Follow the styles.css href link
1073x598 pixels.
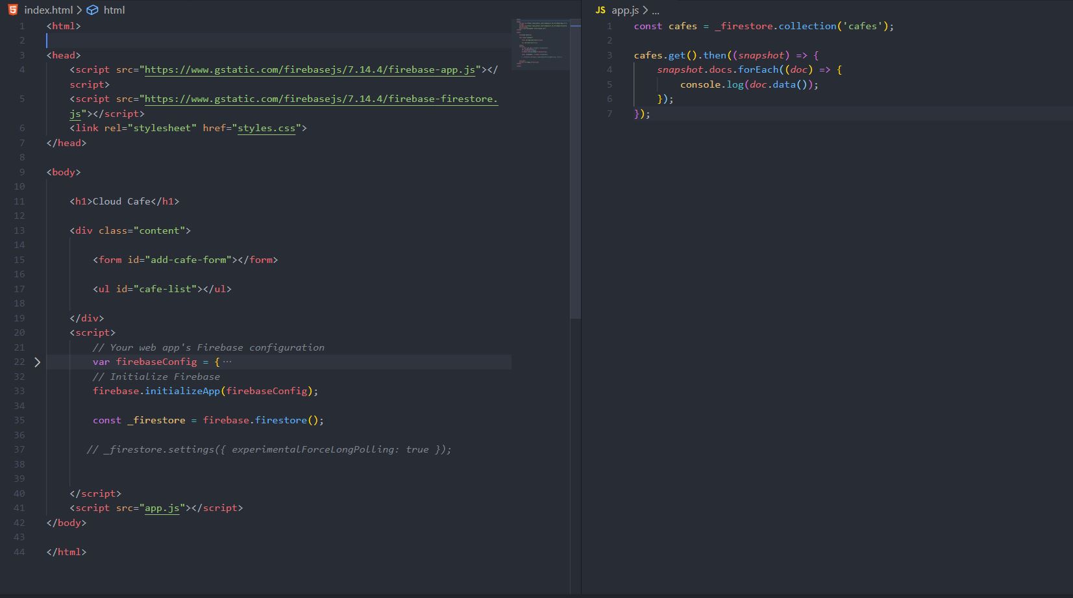(266, 128)
